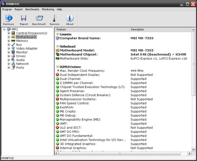
Task: Click the Memory module icon in tree
Action: pyautogui.click(x=13, y=41)
